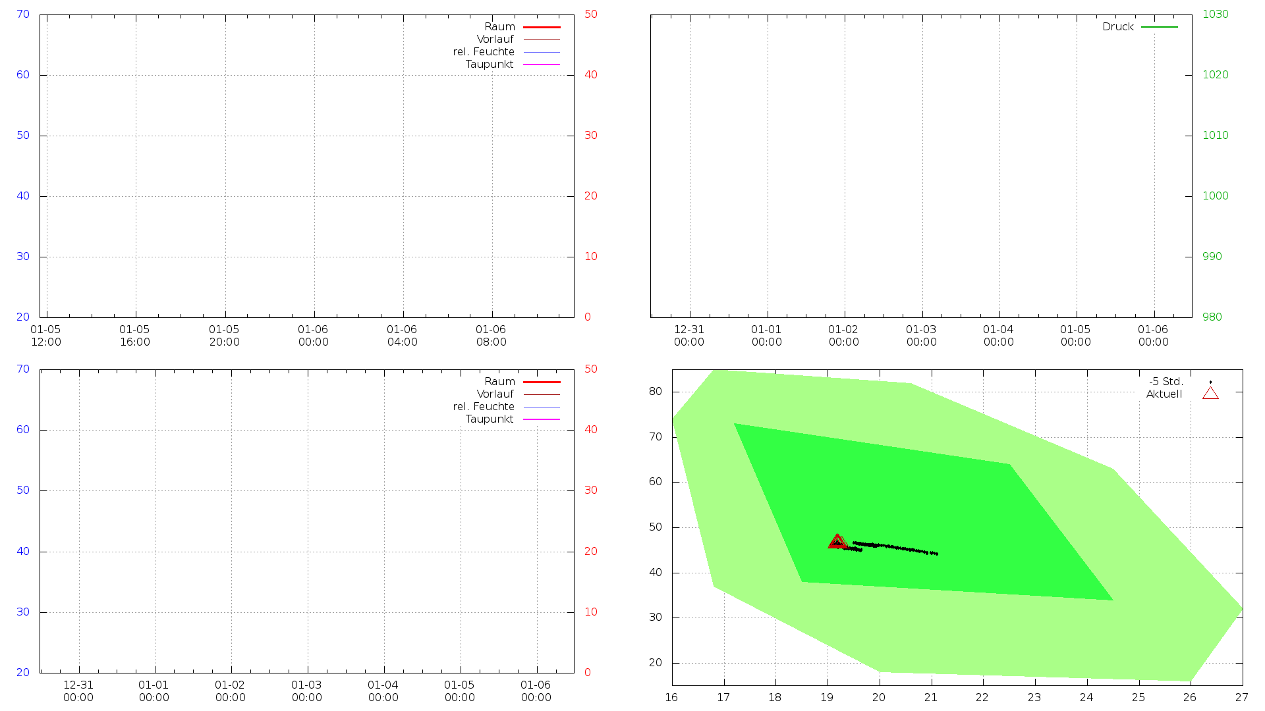The height and width of the screenshot is (711, 1265).
Task: Click the -5 Std. dot symbol in the legend
Action: (x=1210, y=382)
